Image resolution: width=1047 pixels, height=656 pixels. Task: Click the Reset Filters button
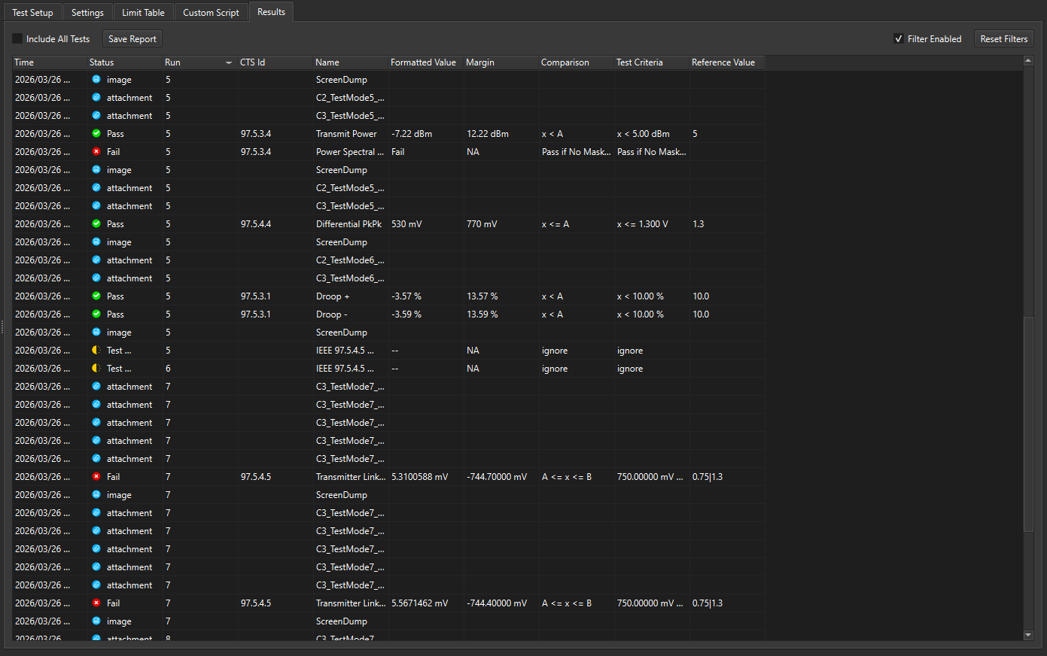1003,39
